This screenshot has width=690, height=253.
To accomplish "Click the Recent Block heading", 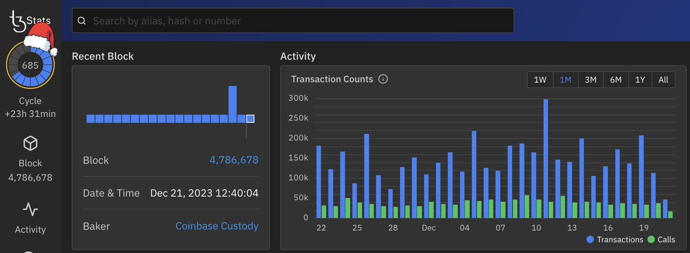I will [103, 56].
